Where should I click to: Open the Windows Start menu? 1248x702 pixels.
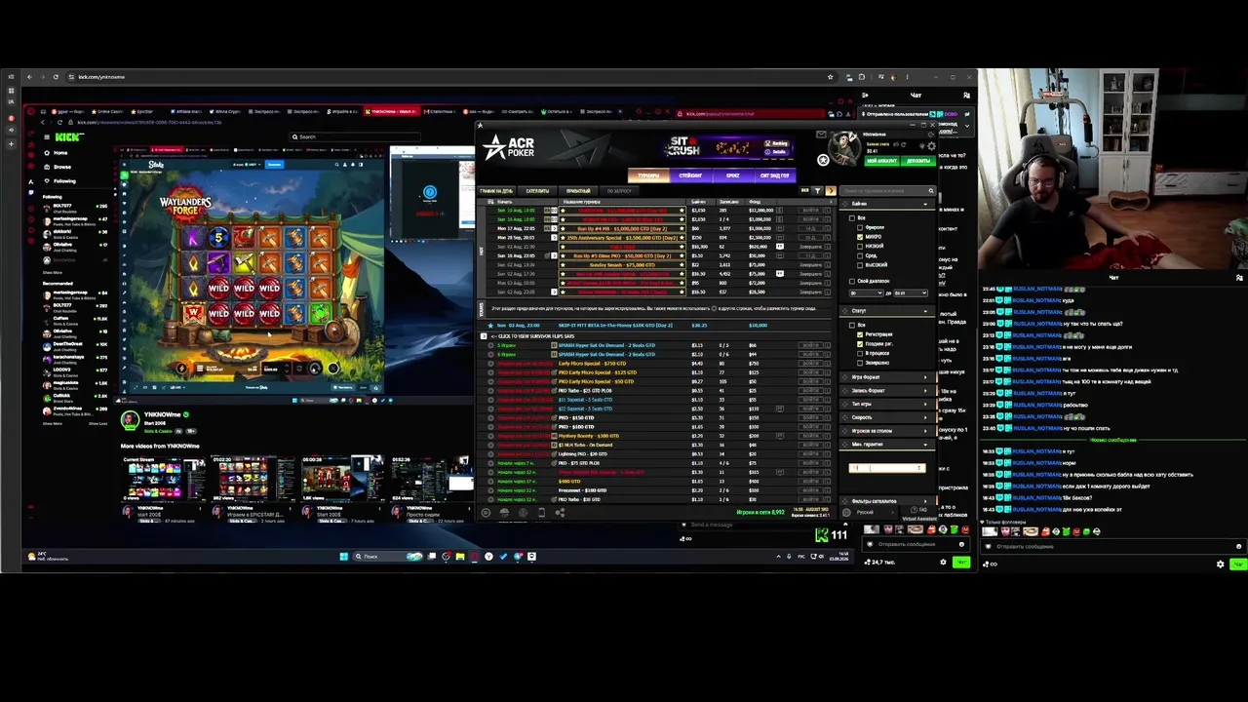pyautogui.click(x=343, y=557)
